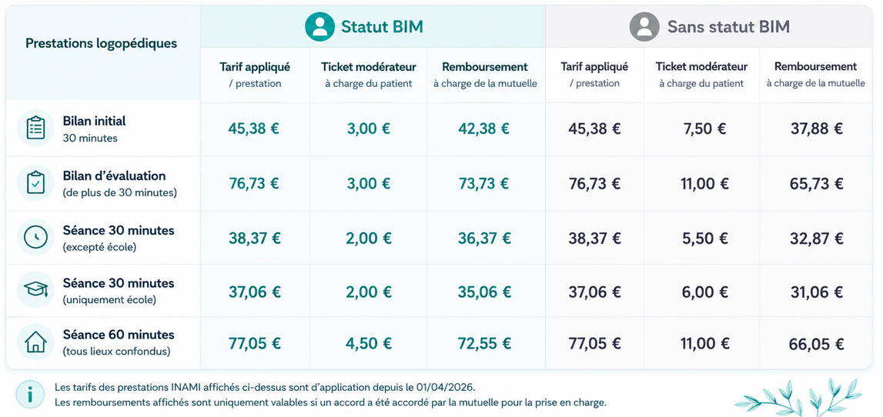883x417 pixels.
Task: Click the graduation cap school icon
Action: click(36, 290)
